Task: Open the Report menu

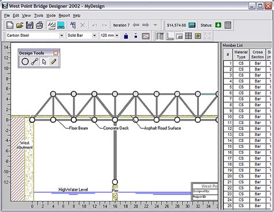Action: [64, 16]
